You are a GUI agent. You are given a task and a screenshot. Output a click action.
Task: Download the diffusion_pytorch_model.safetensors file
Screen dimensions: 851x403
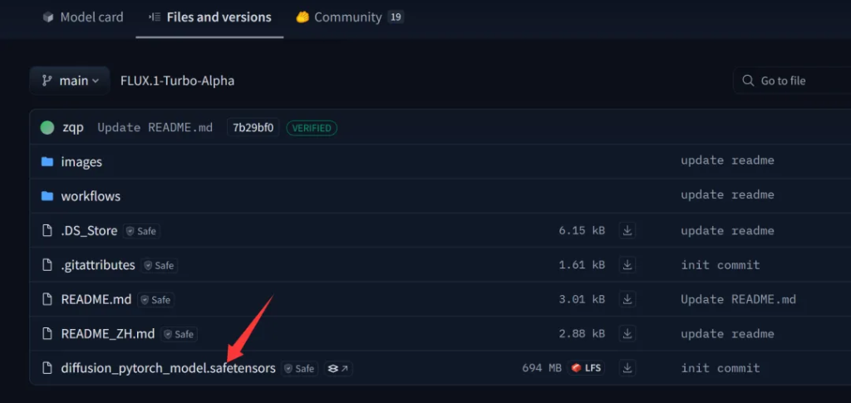(x=627, y=368)
